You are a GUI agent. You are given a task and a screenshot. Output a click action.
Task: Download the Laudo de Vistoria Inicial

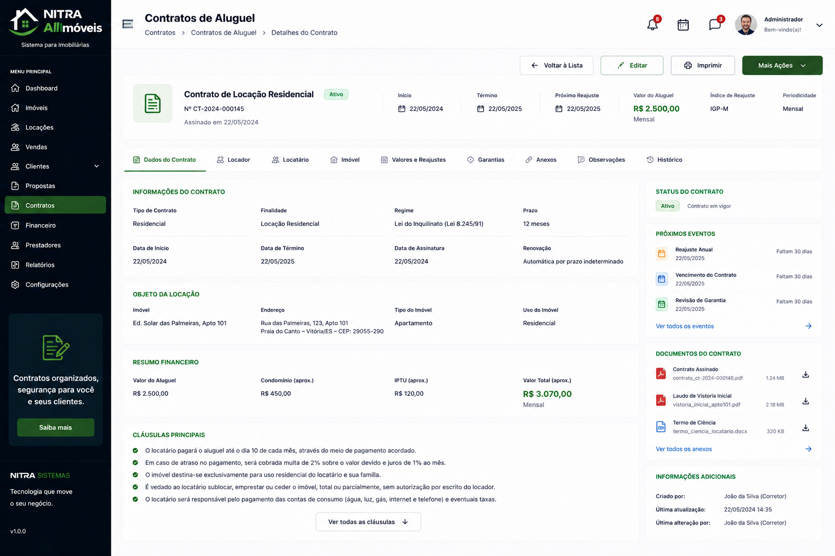coord(806,401)
